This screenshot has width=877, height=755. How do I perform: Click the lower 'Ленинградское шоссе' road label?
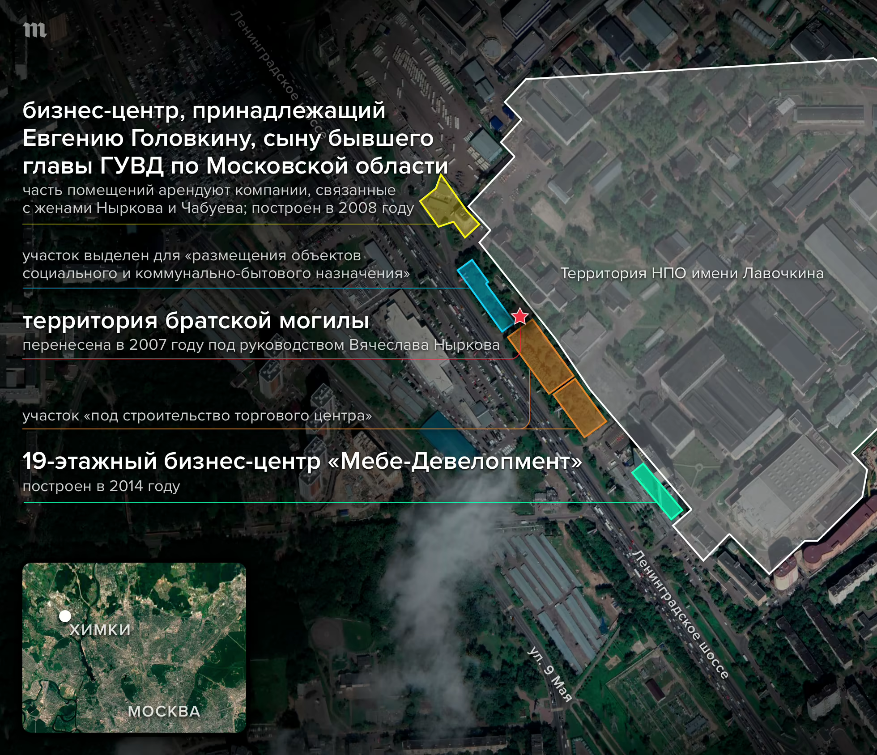click(681, 615)
